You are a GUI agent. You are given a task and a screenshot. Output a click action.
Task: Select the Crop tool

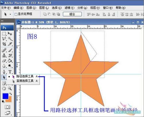pos(4,44)
